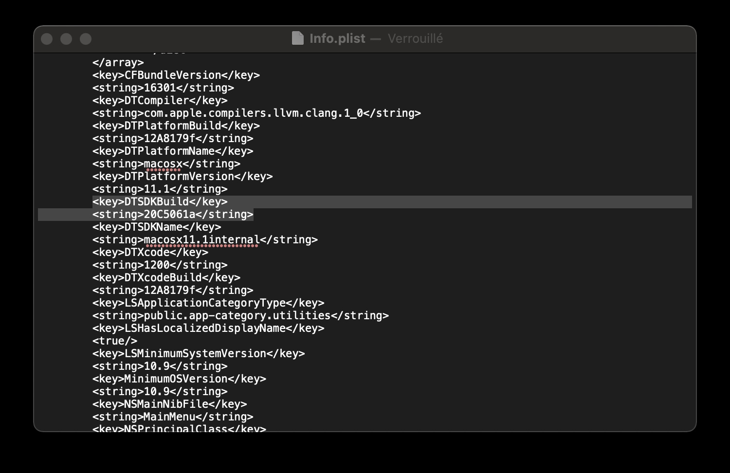Screen dimensions: 730x473
Task: Click the Info.plist window title text
Action: 337,38
